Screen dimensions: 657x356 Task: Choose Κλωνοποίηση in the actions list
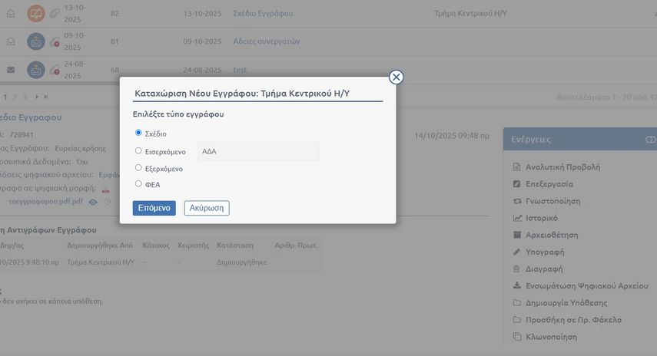click(551, 336)
